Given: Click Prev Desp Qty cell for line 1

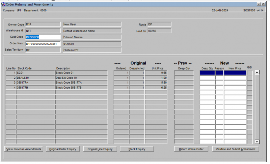Looking at the screenshot, I should click(x=184, y=73).
